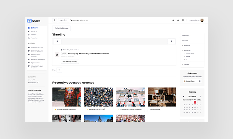Click the workshop activity icon in timeline
Viewport: 233px width, 139px height.
[x=57, y=55]
